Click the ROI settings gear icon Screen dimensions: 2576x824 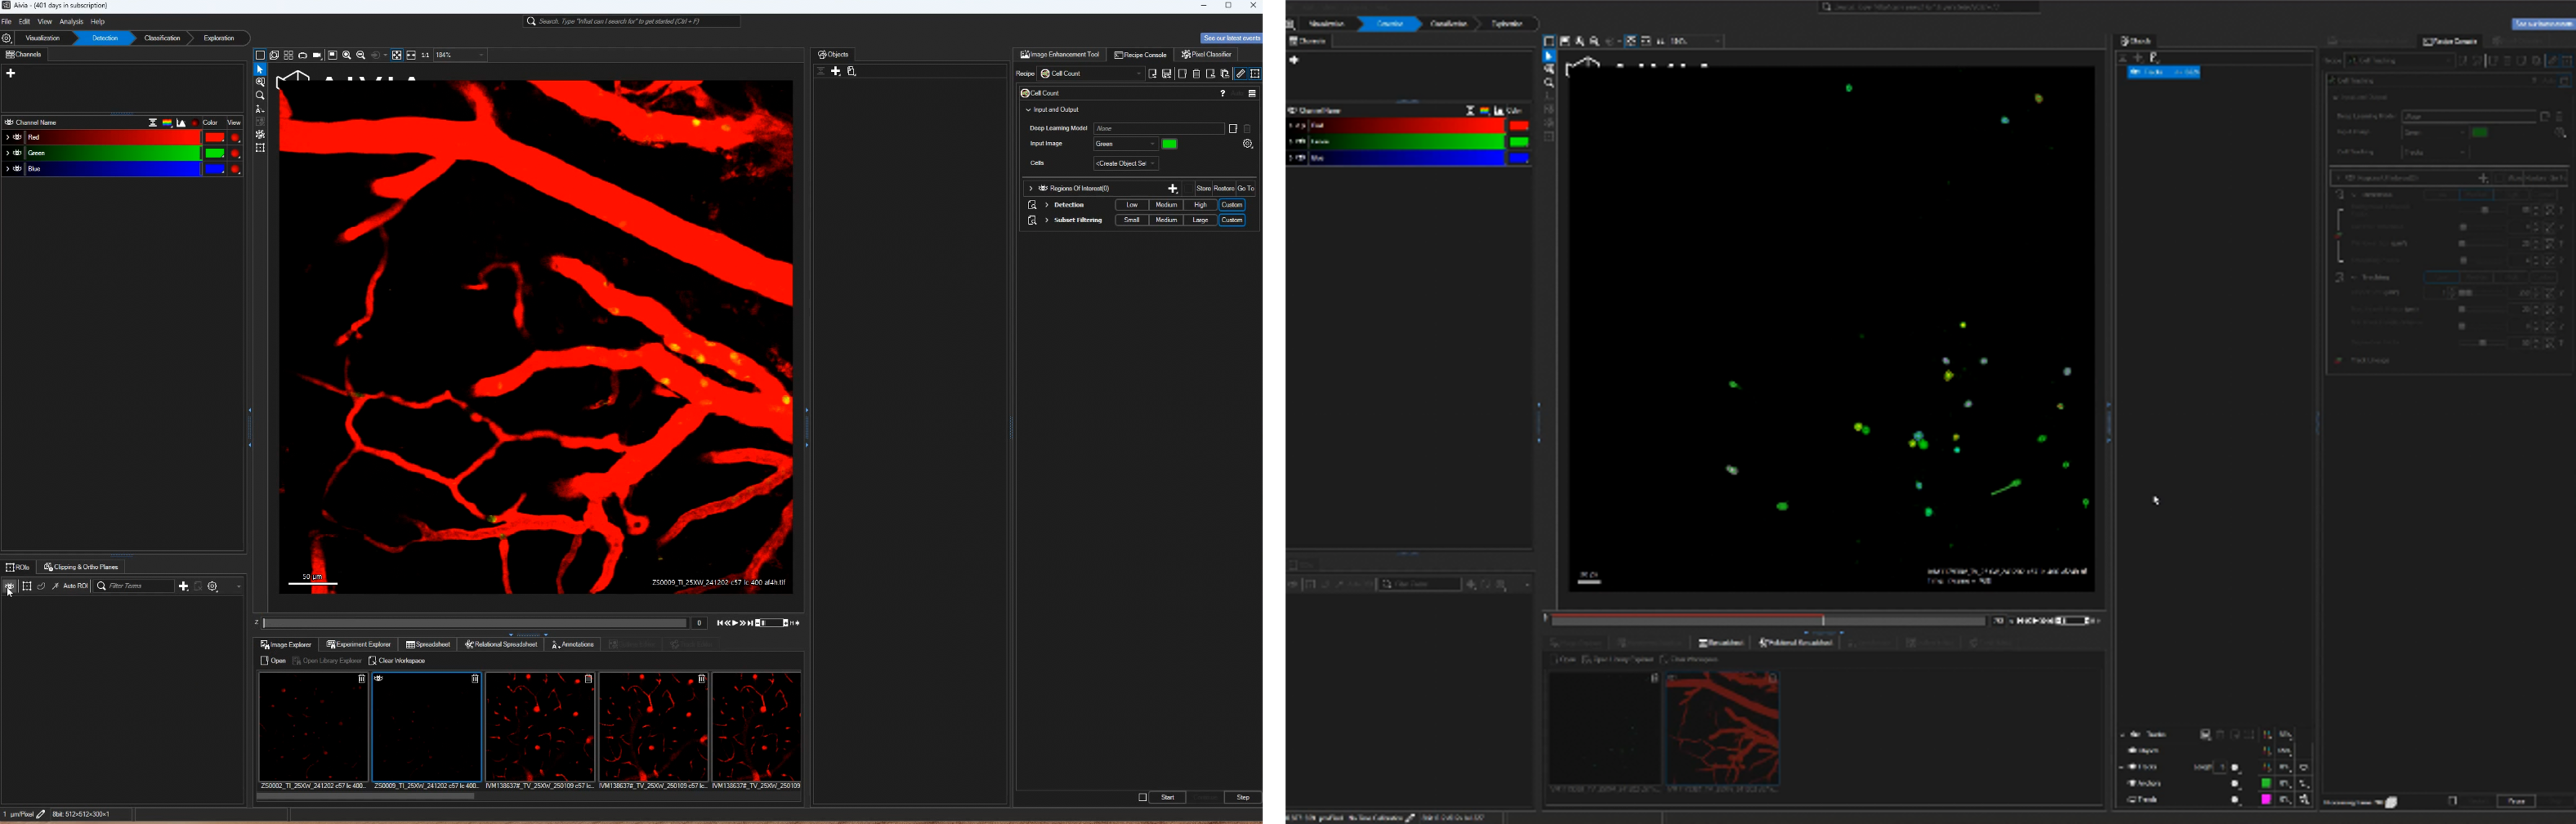(213, 588)
